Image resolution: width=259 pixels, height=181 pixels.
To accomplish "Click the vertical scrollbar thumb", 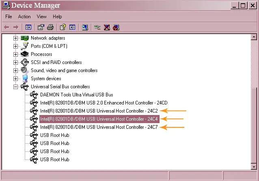I will pos(254,125).
